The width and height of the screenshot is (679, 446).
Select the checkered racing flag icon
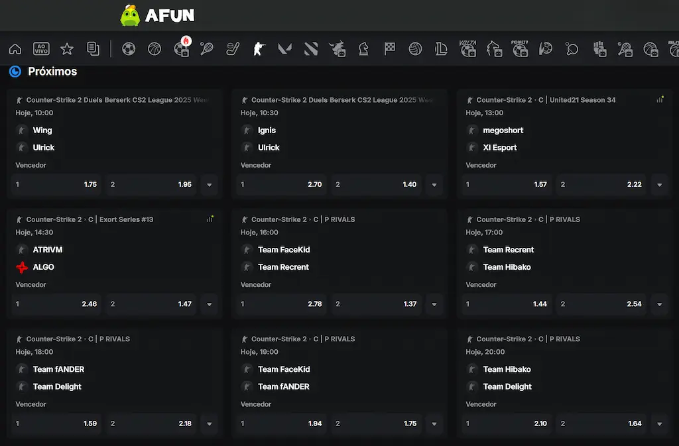(389, 49)
